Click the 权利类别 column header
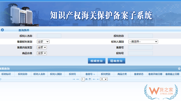 tap(105, 74)
